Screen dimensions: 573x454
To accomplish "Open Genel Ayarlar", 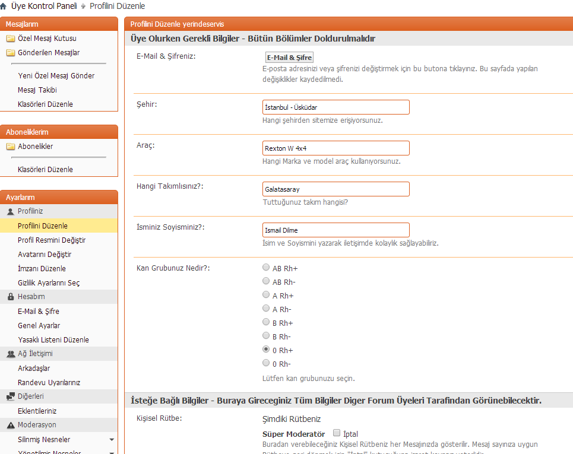I will click(39, 325).
